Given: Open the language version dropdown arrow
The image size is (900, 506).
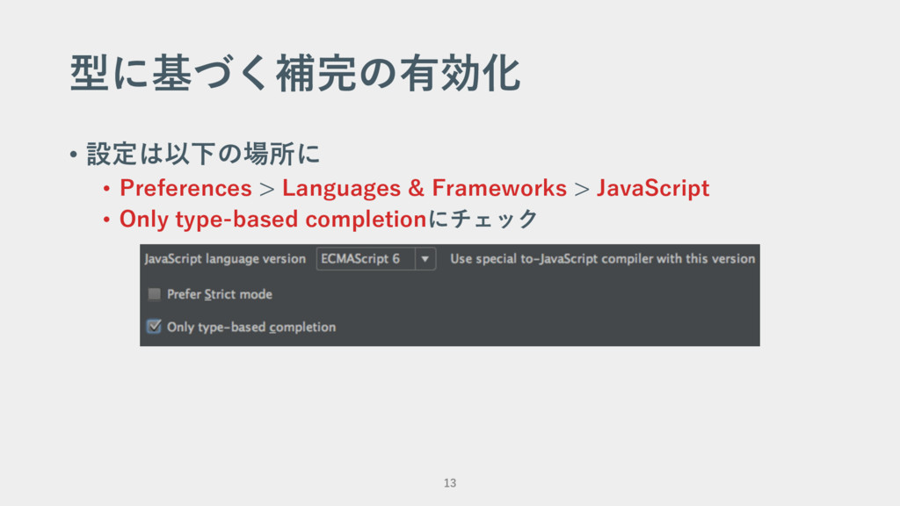Looking at the screenshot, I should (425, 259).
